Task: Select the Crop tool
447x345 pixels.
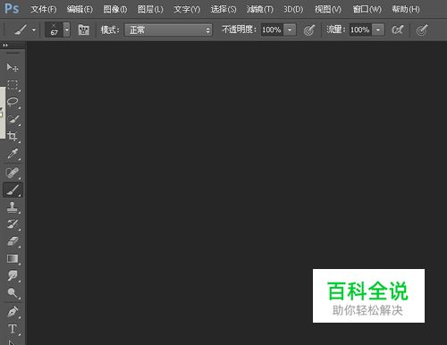Action: pyautogui.click(x=13, y=137)
